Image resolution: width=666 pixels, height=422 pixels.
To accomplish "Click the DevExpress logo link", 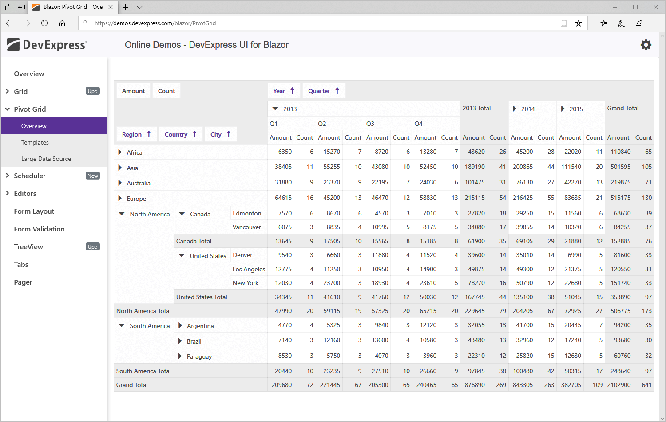I will point(47,45).
